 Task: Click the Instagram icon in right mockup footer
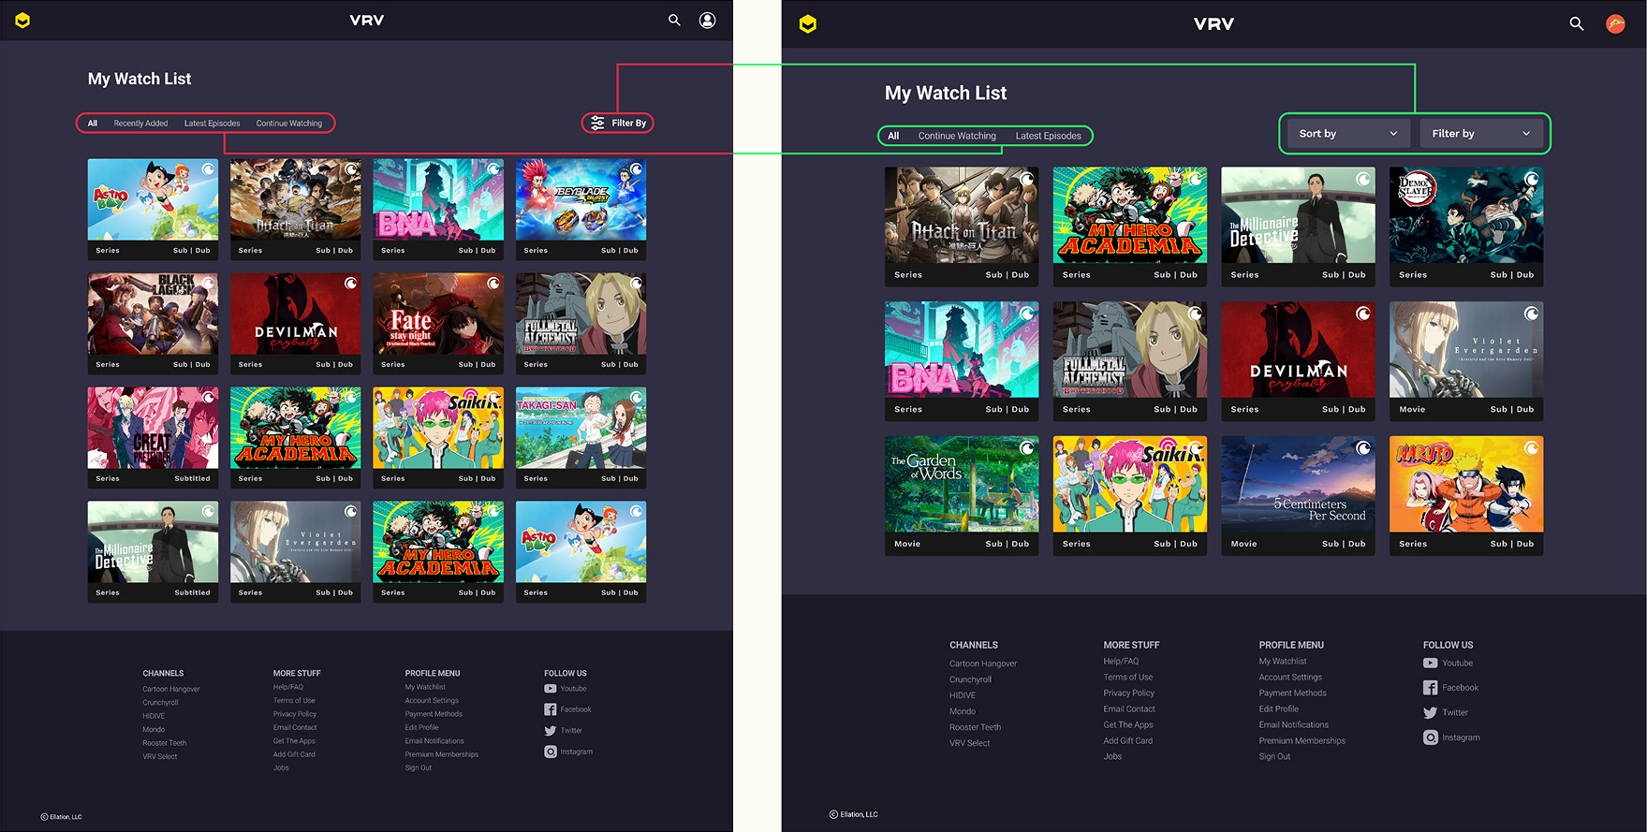(1431, 737)
